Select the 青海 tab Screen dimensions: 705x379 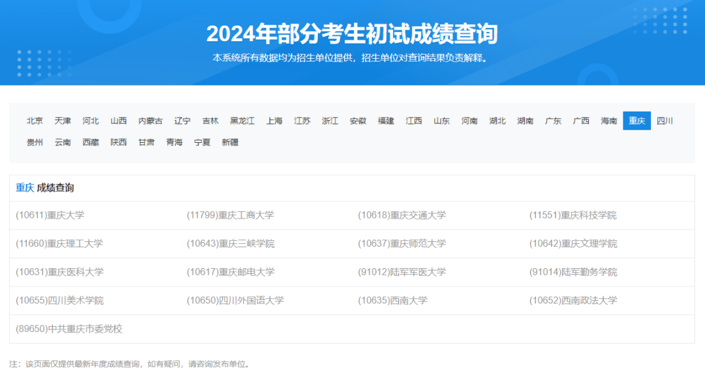[x=174, y=142]
